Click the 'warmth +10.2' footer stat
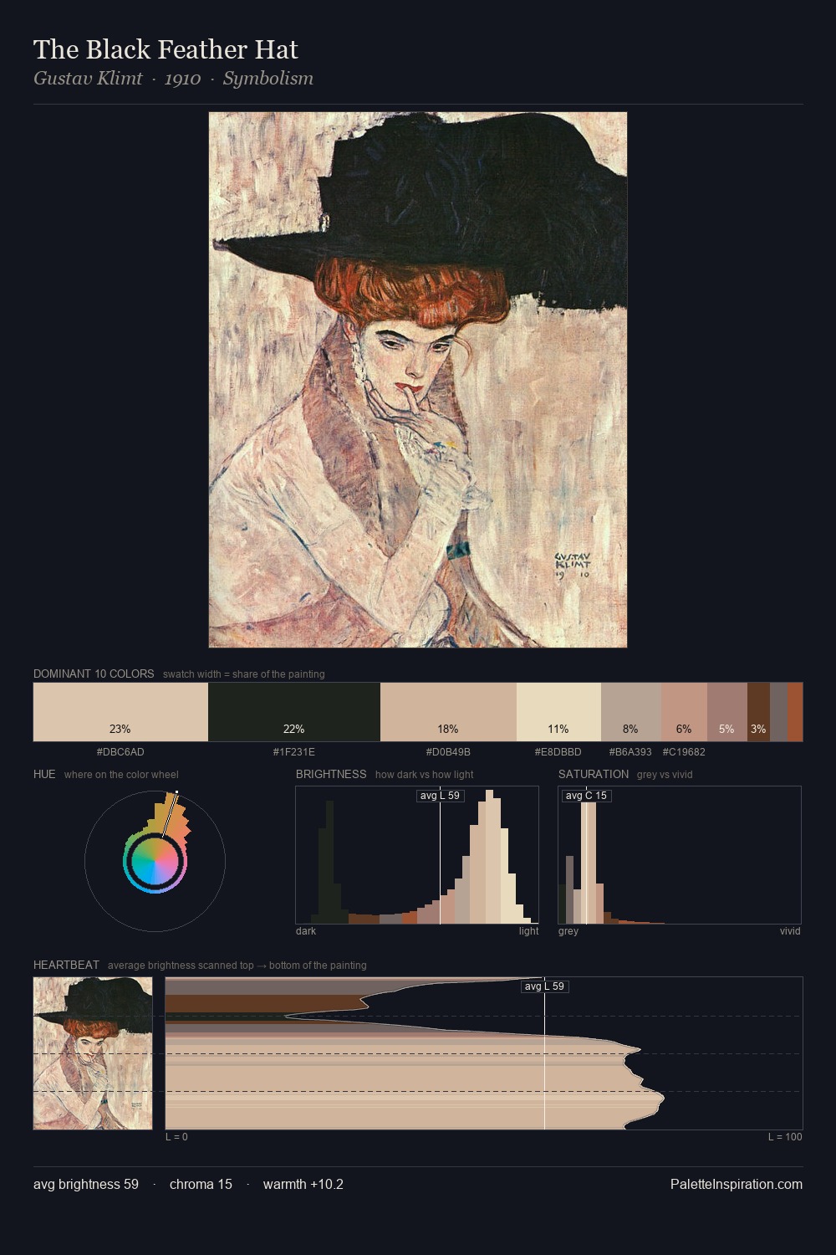This screenshot has width=836, height=1255. click(303, 1184)
